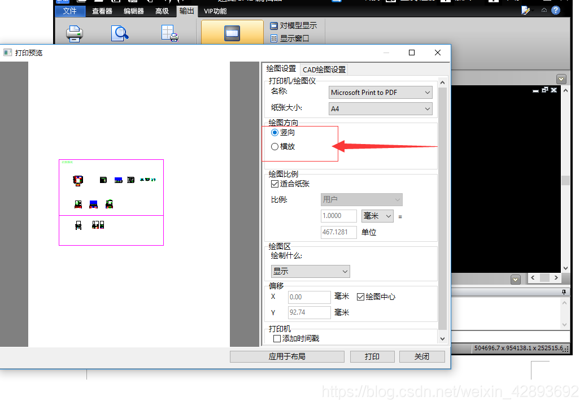Expand the yellow arrow button below drawing area

coord(516,280)
